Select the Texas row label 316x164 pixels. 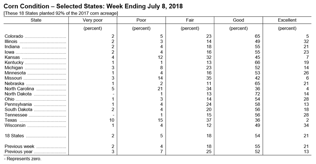[x=11, y=120]
